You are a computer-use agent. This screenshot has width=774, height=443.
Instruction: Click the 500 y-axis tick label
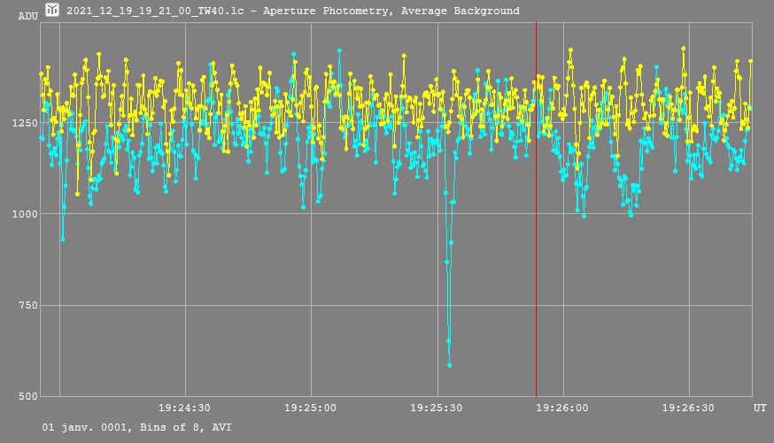tap(28, 396)
